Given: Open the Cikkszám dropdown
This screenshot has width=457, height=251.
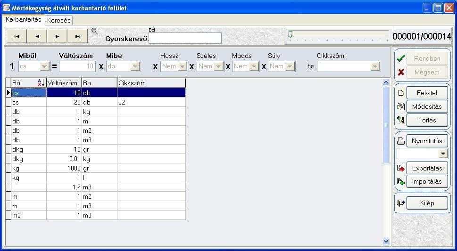Looking at the screenshot, I should coord(375,66).
